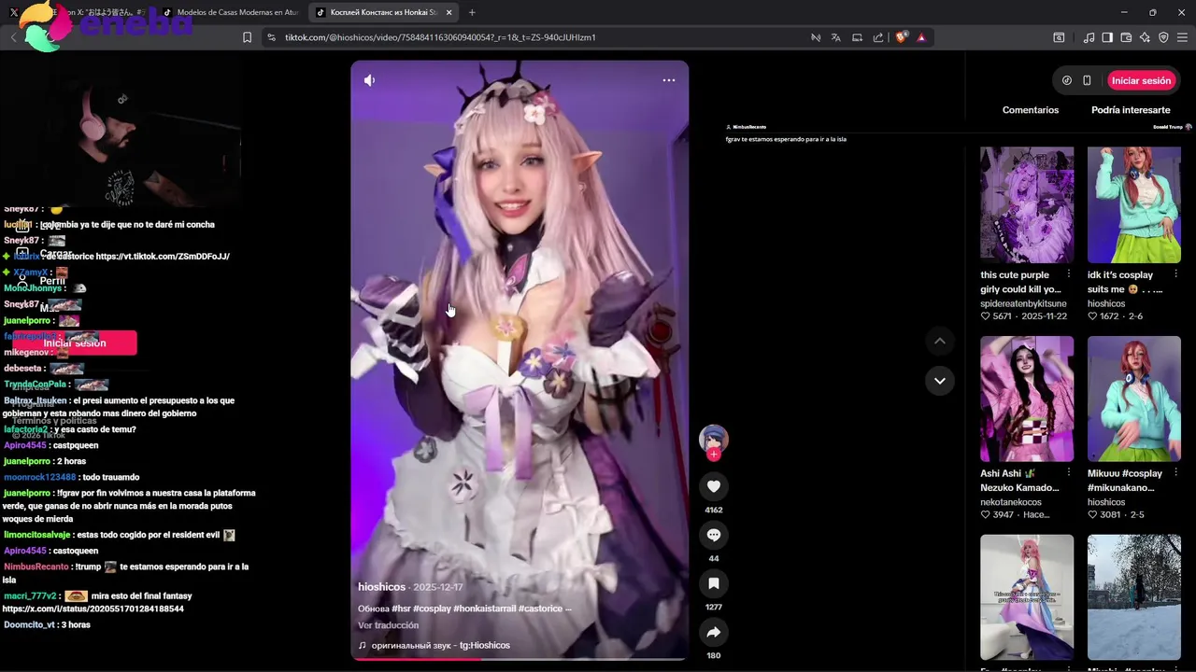Open the Brave Rewards triangle icon
The image size is (1196, 672).
point(921,37)
